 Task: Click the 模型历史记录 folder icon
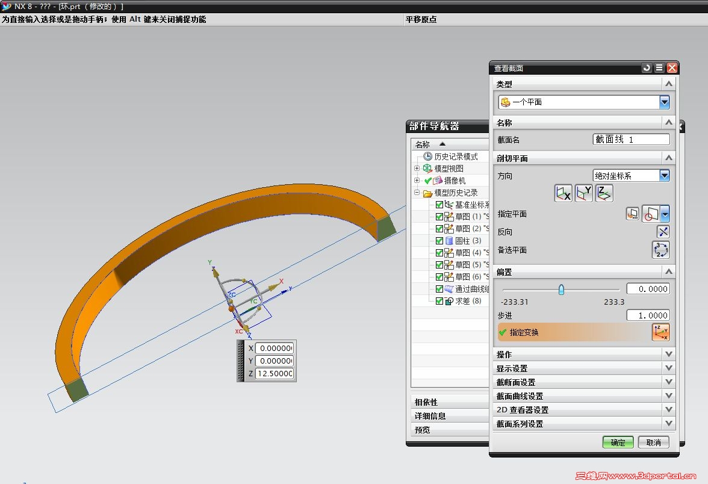coord(427,193)
